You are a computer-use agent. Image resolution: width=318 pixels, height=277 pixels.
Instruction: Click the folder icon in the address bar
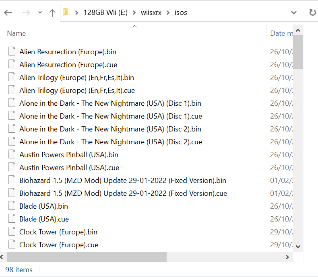coord(66,12)
